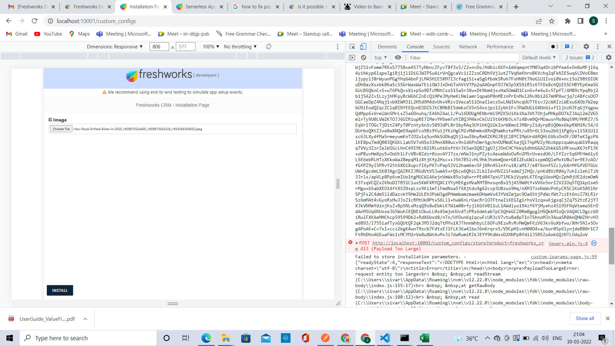
Task: Show more DevTools tabs chevron
Action: click(x=523, y=47)
